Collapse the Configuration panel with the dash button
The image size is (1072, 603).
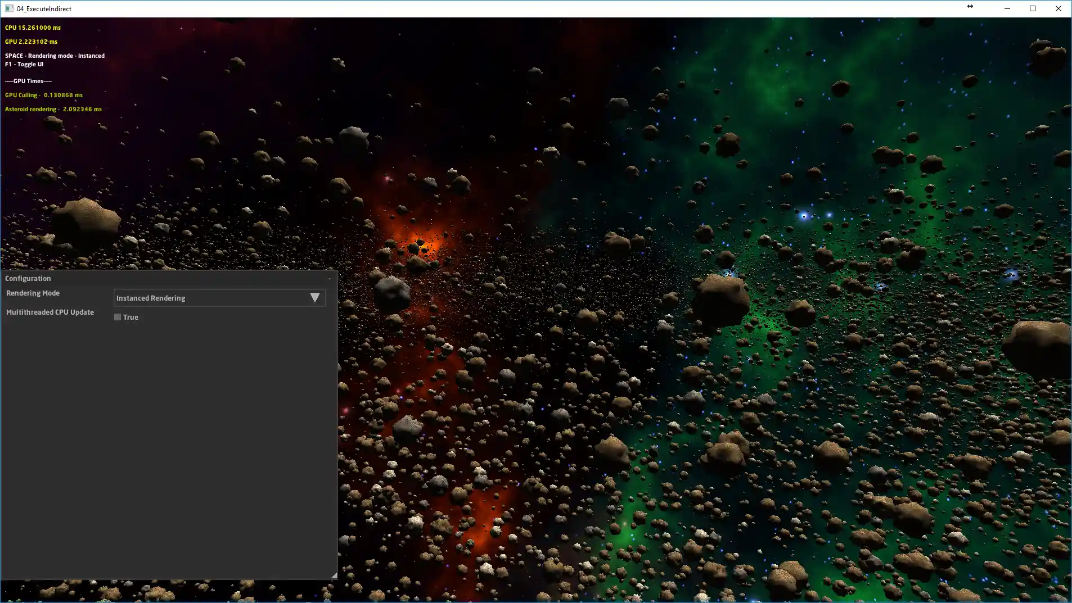pyautogui.click(x=330, y=278)
